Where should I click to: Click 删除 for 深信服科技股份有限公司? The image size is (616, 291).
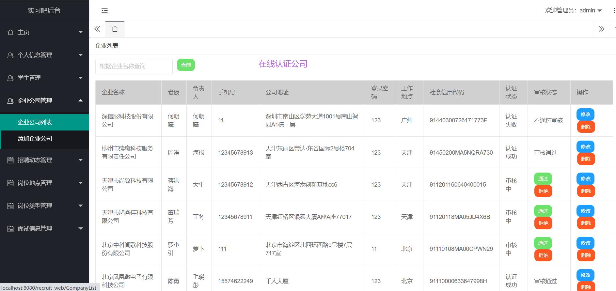click(586, 127)
